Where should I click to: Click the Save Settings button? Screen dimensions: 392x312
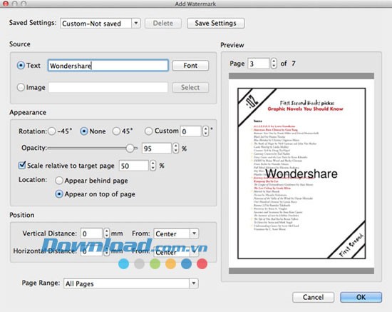tap(215, 24)
